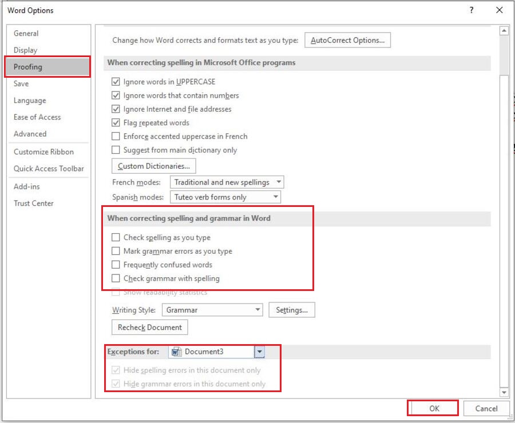Open the General options category
This screenshot has width=515, height=423.
(x=49, y=34)
